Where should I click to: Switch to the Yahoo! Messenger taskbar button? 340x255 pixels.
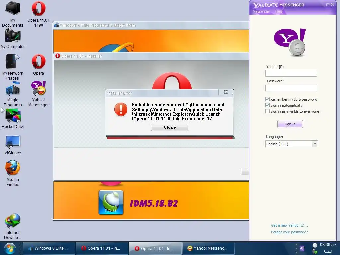coord(209,248)
